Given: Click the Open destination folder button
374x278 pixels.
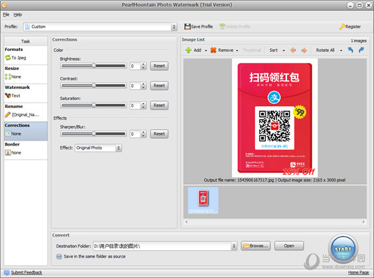Looking at the screenshot, I should 289,245.
